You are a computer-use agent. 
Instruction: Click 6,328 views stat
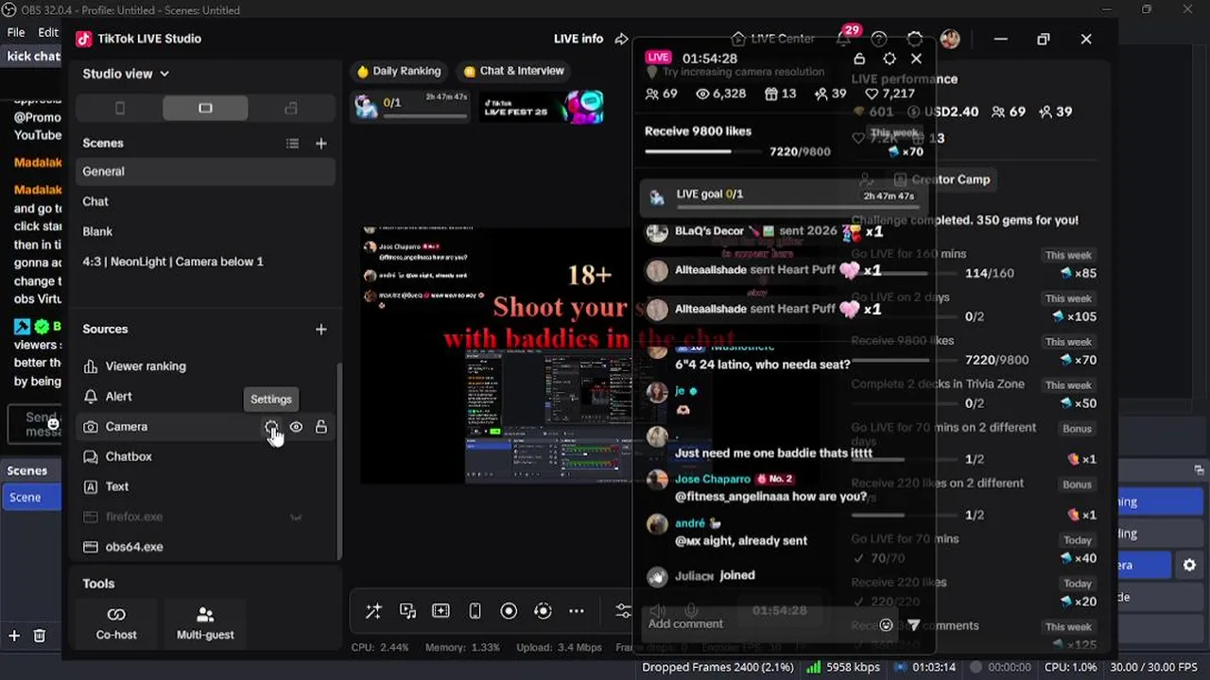[x=720, y=93]
